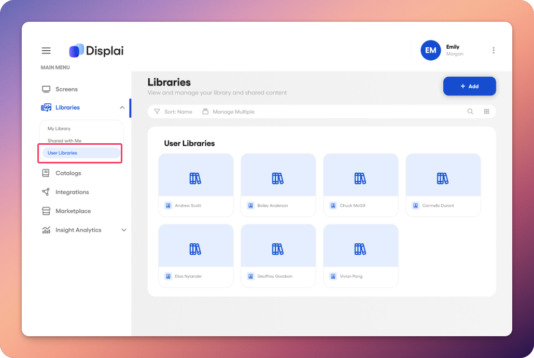
Task: Click user icon beside Bailey Anderson
Action: tap(250, 205)
